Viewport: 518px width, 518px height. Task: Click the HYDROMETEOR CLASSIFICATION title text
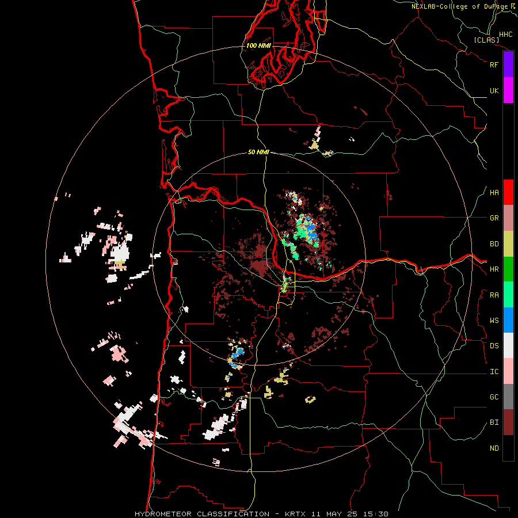coord(202,514)
